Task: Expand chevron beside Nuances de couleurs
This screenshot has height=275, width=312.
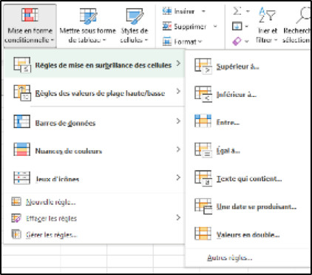Action: tap(178, 149)
